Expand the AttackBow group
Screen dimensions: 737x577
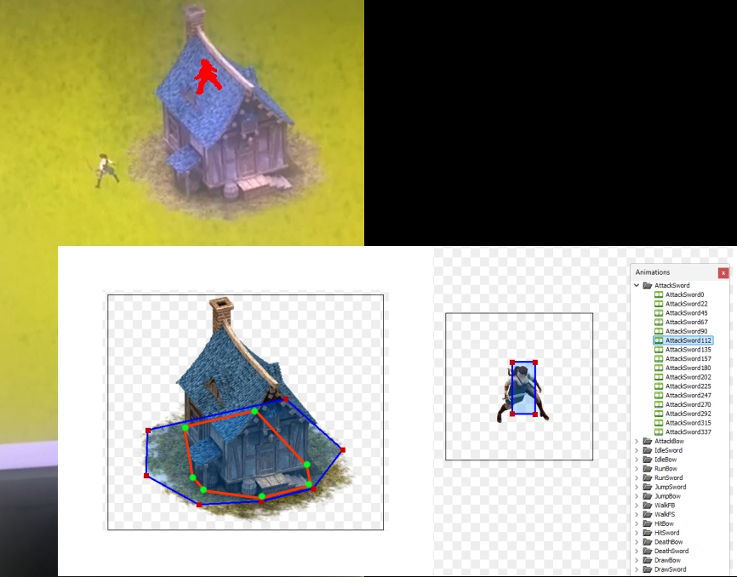click(x=637, y=441)
